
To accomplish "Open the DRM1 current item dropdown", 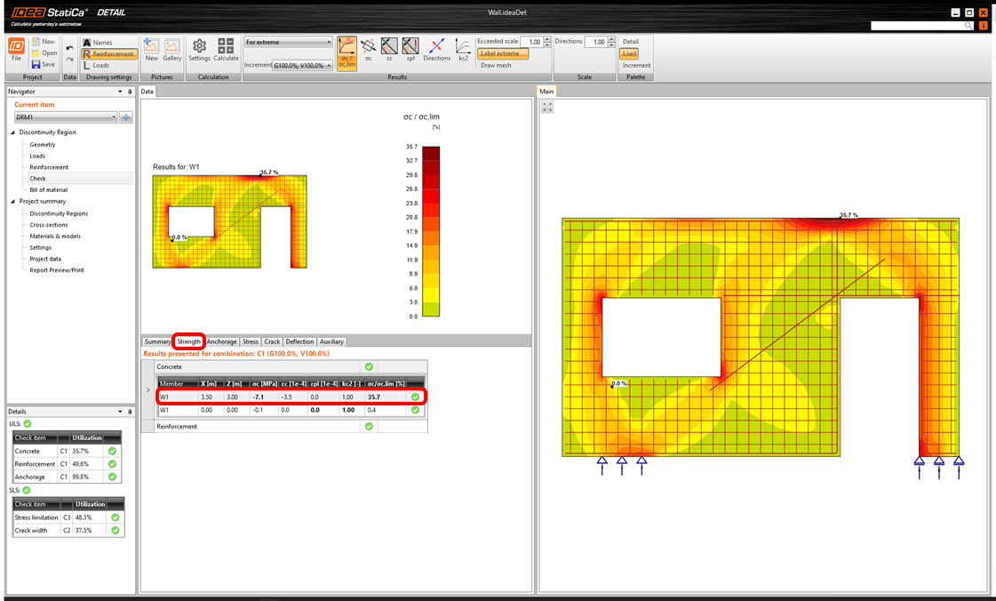I will [66, 117].
